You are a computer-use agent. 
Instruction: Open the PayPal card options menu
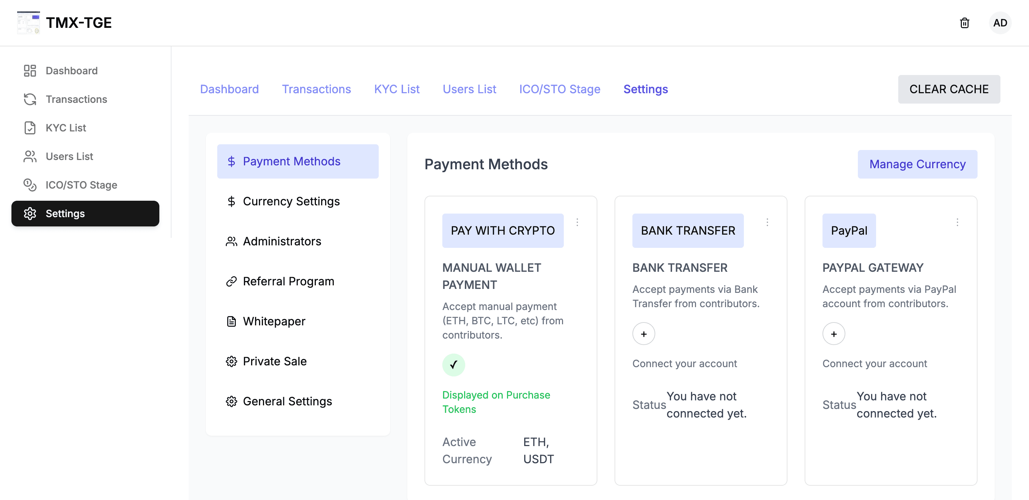pos(958,222)
